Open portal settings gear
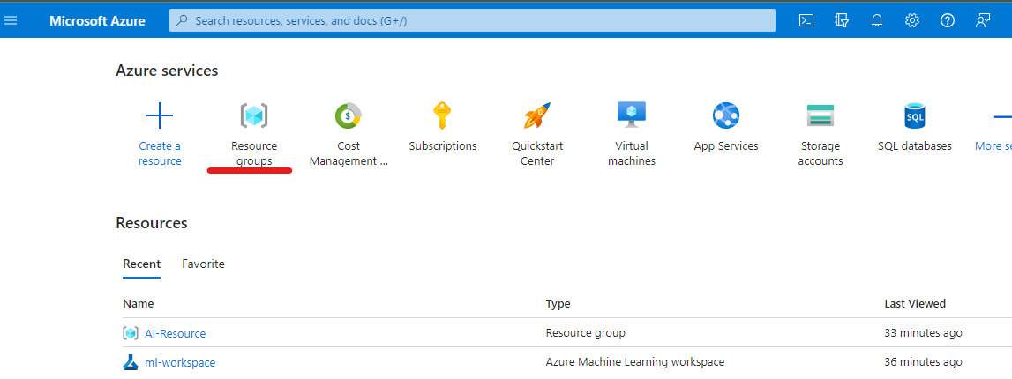The width and height of the screenshot is (1012, 379). [x=912, y=20]
